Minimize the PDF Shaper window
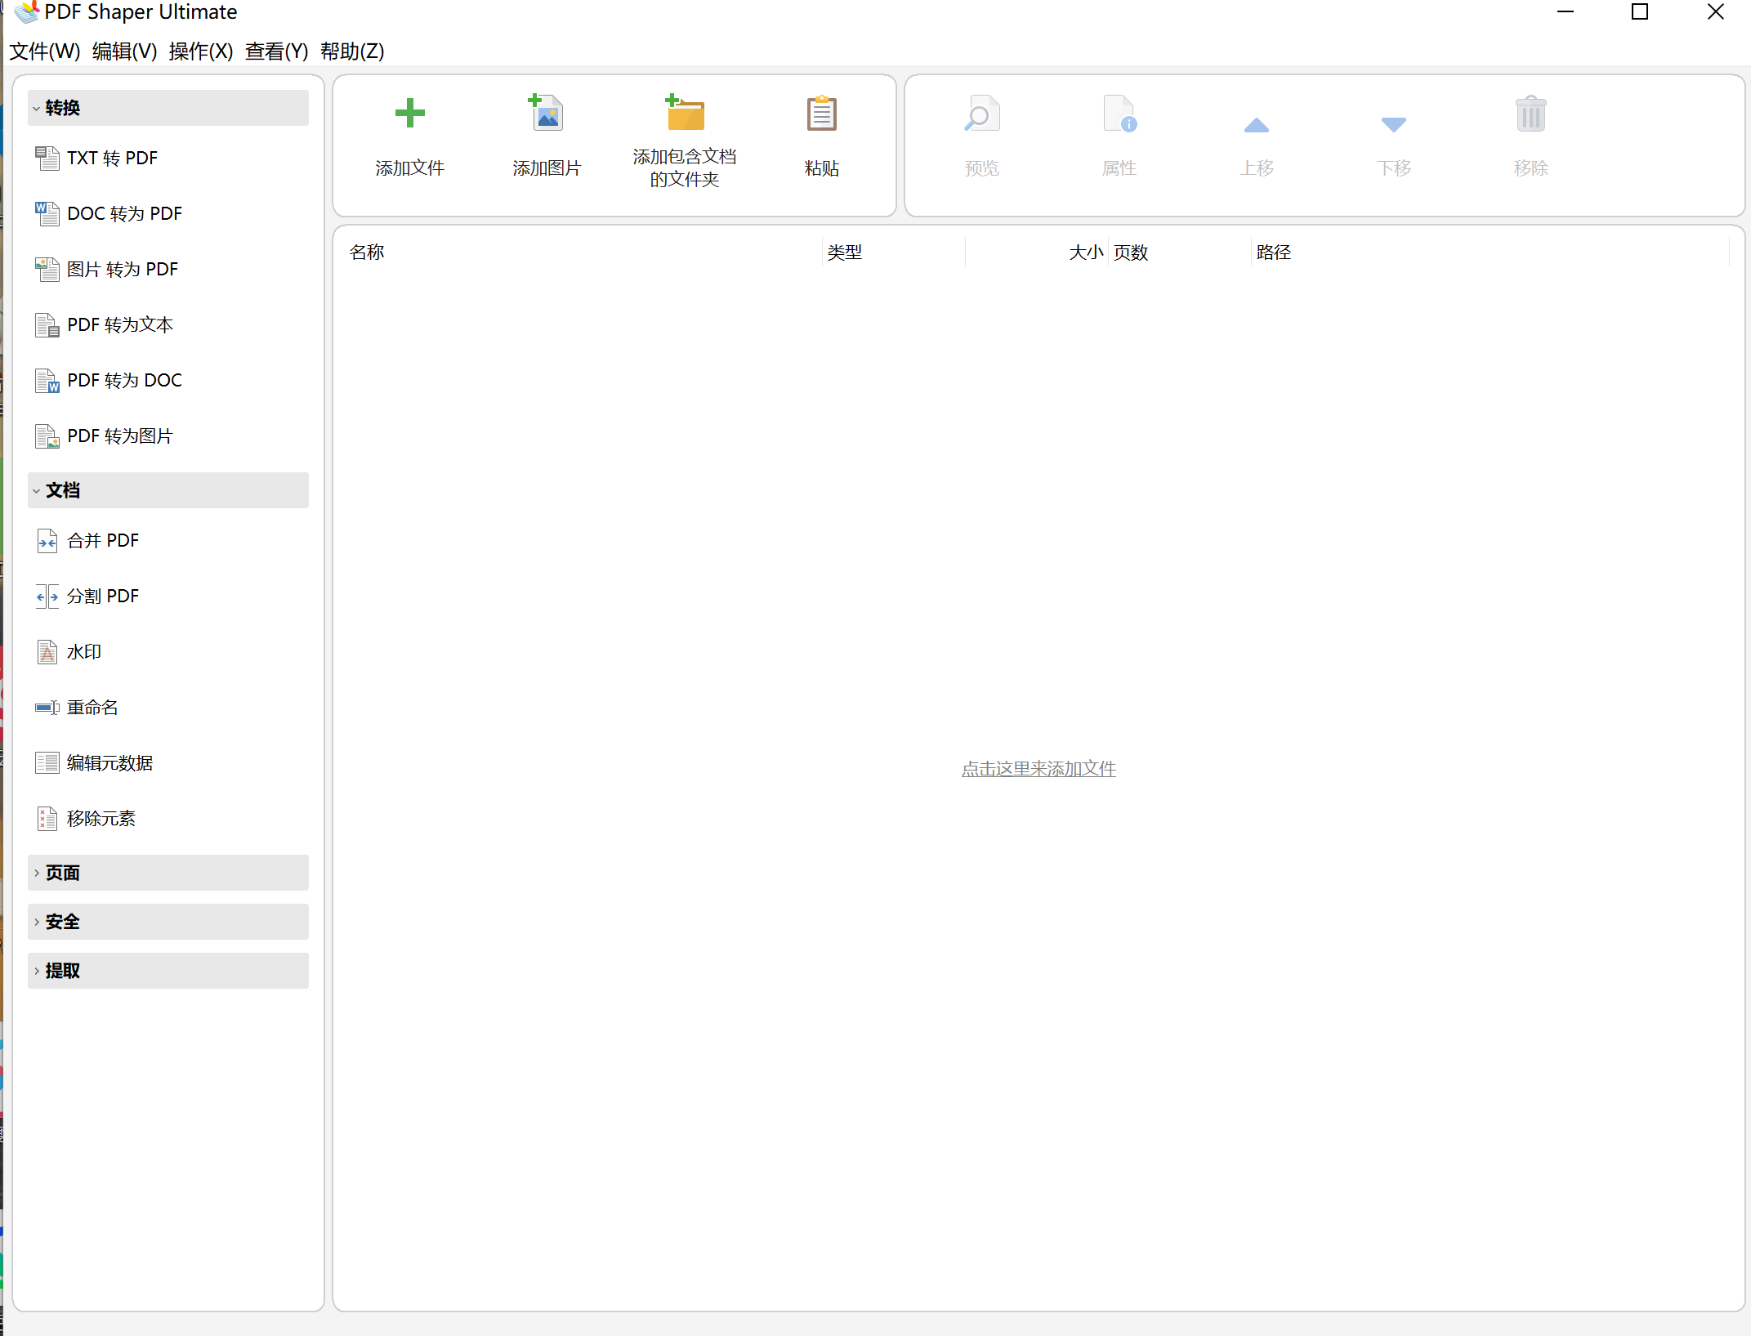The width and height of the screenshot is (1751, 1336). (1566, 12)
